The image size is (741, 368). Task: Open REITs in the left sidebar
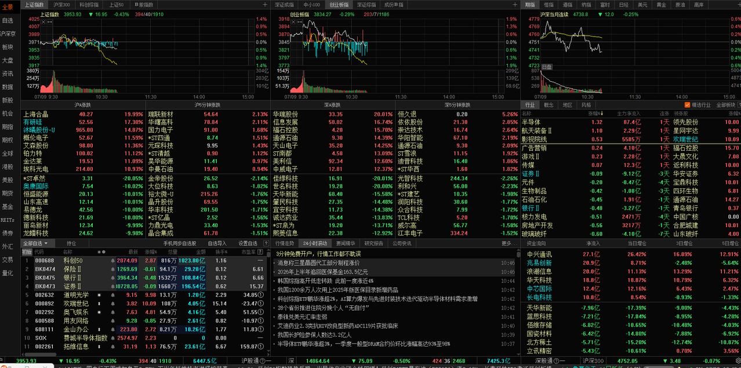click(8, 220)
